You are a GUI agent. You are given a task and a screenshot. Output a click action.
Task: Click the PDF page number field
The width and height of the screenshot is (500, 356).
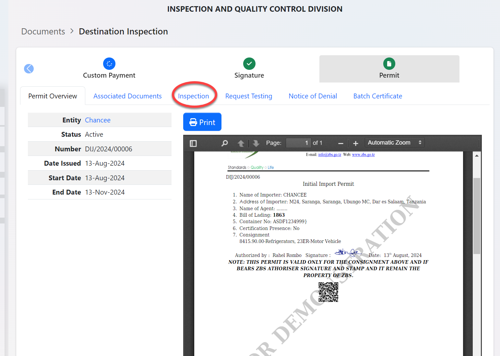pos(298,143)
